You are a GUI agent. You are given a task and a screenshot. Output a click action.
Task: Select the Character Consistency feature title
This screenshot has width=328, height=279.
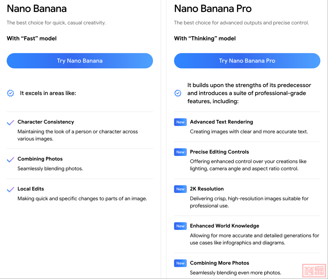pos(46,122)
